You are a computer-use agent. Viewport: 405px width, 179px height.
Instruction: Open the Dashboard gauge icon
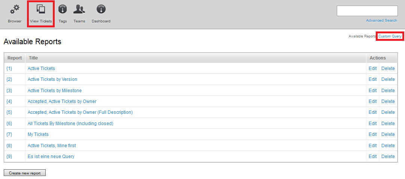tap(101, 9)
